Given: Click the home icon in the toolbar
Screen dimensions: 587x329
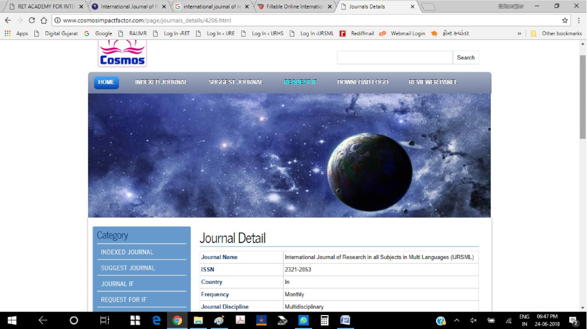Looking at the screenshot, I should [x=44, y=20].
